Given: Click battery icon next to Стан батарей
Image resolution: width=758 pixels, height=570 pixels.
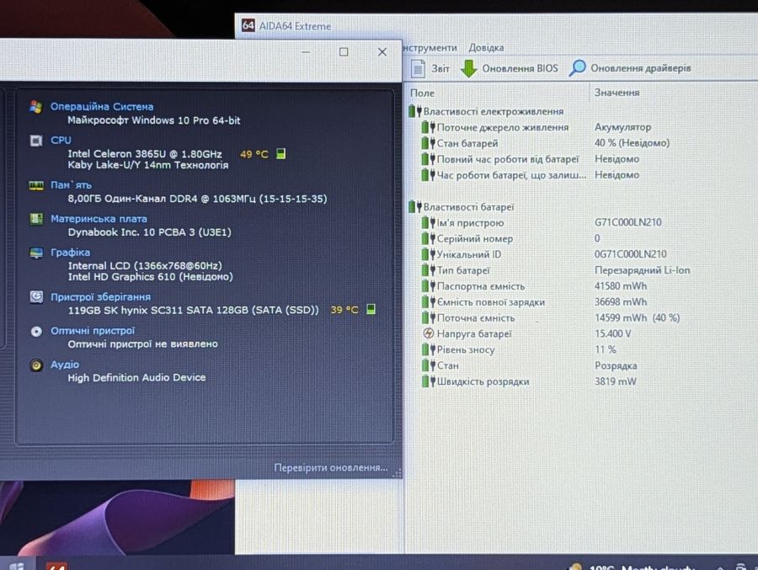Looking at the screenshot, I should tap(428, 143).
